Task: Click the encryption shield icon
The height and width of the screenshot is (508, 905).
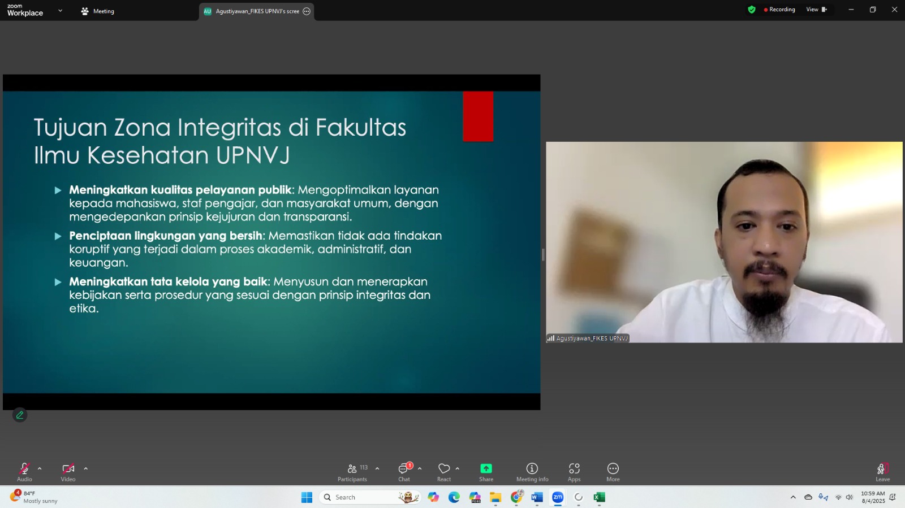Action: pos(751,10)
